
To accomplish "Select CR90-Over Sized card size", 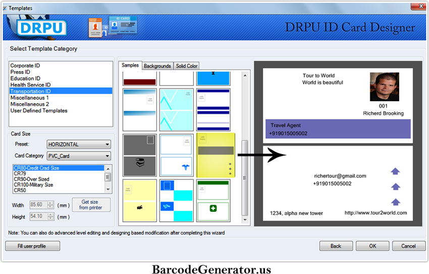I will pos(31,179).
